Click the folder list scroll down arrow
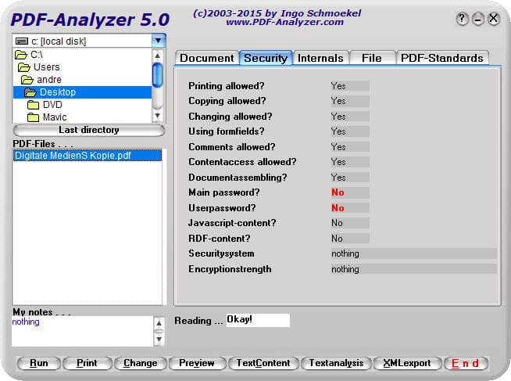The image size is (511, 381). (157, 116)
